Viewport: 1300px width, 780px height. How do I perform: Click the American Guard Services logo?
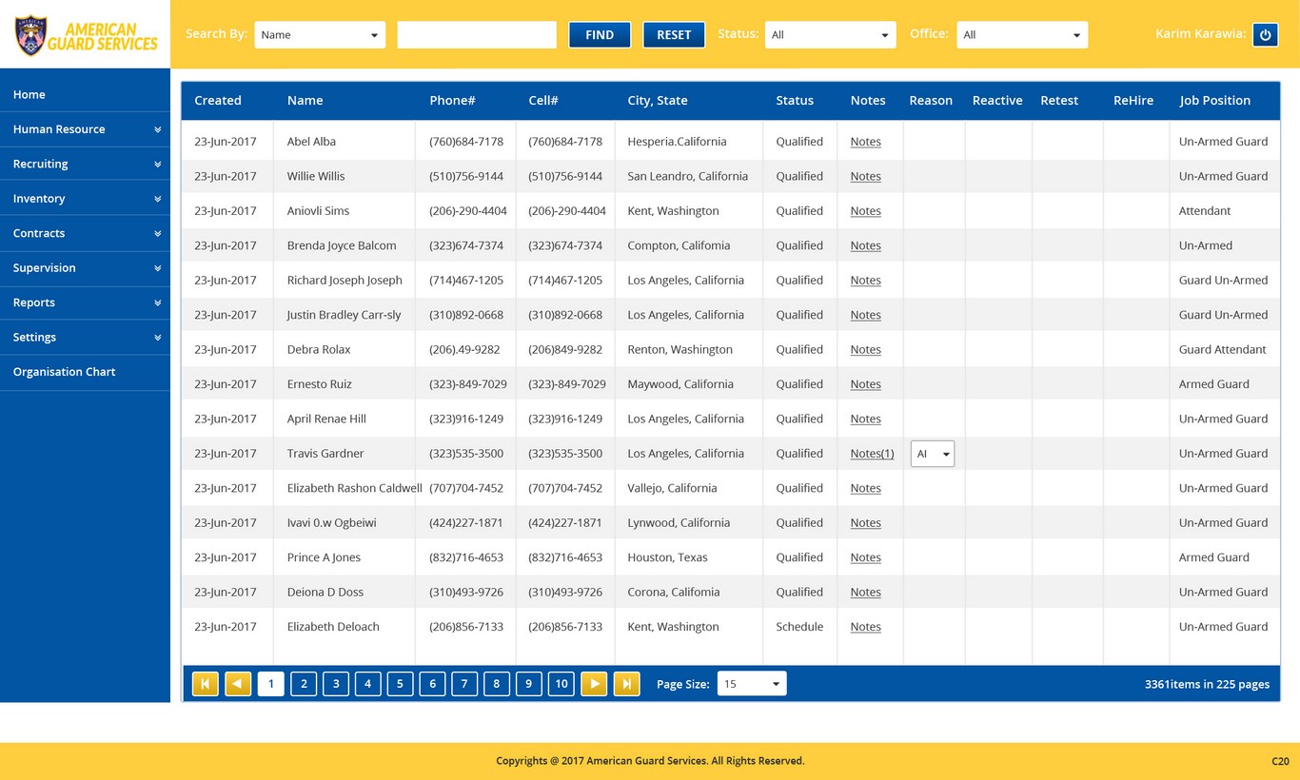[86, 35]
